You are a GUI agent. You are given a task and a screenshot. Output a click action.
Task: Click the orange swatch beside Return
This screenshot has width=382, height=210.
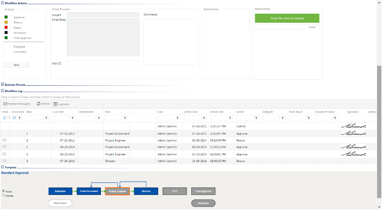(x=6, y=22)
